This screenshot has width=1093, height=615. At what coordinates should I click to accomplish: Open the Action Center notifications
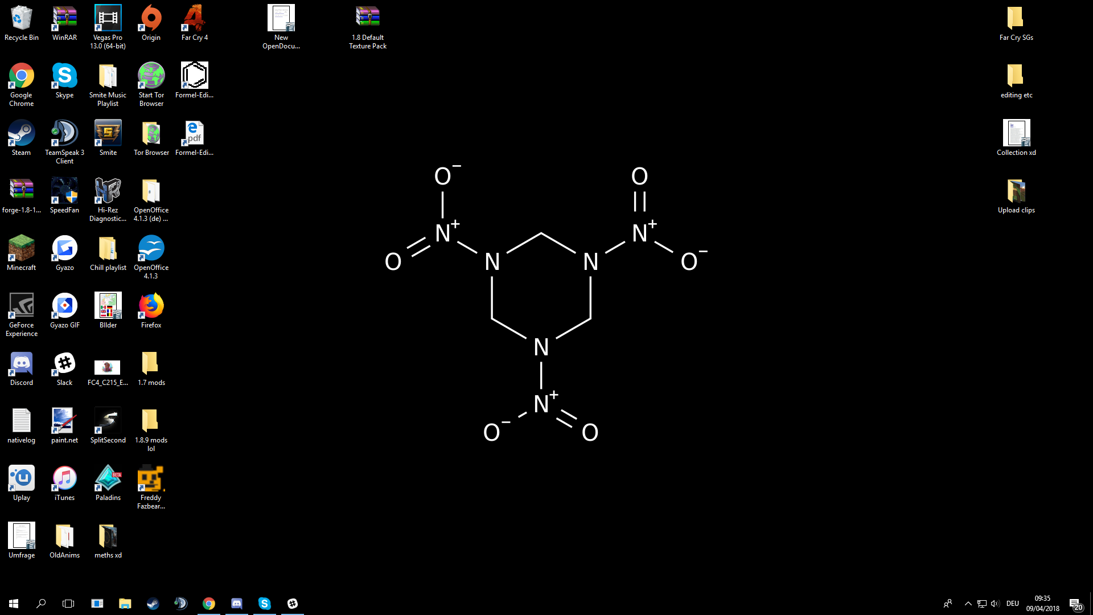[1075, 604]
